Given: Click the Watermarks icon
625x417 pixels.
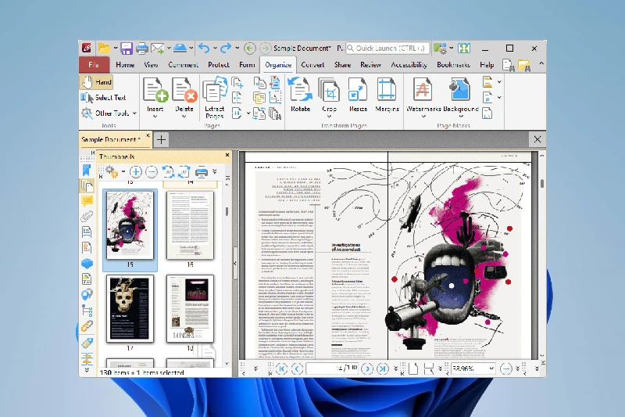Looking at the screenshot, I should click(x=423, y=89).
